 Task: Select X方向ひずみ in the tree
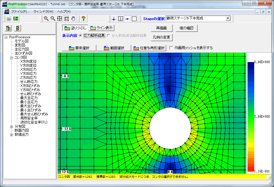[30, 86]
